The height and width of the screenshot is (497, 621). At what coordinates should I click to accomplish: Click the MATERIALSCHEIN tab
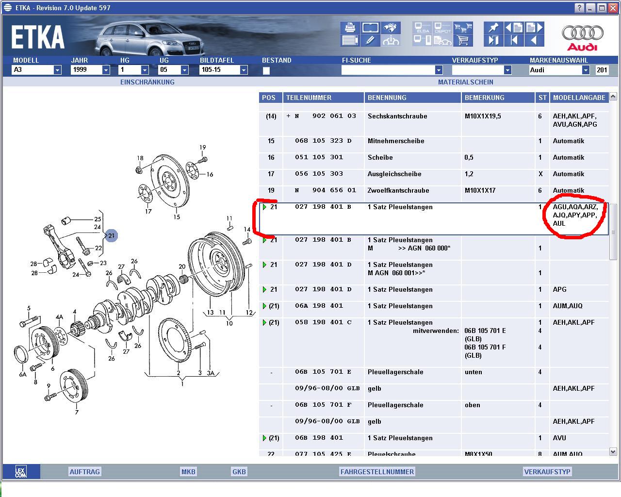point(466,82)
